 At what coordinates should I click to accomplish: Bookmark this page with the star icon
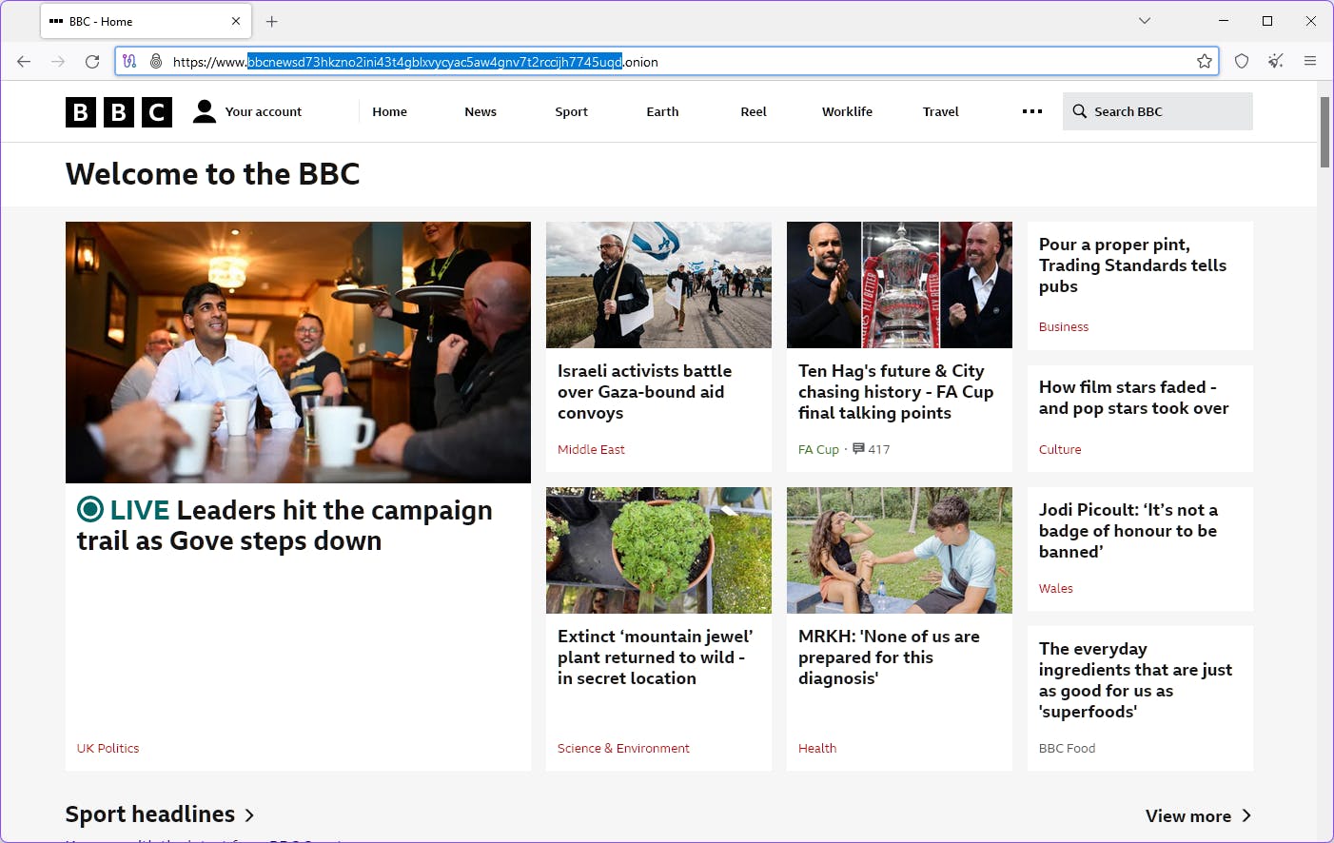(x=1205, y=62)
